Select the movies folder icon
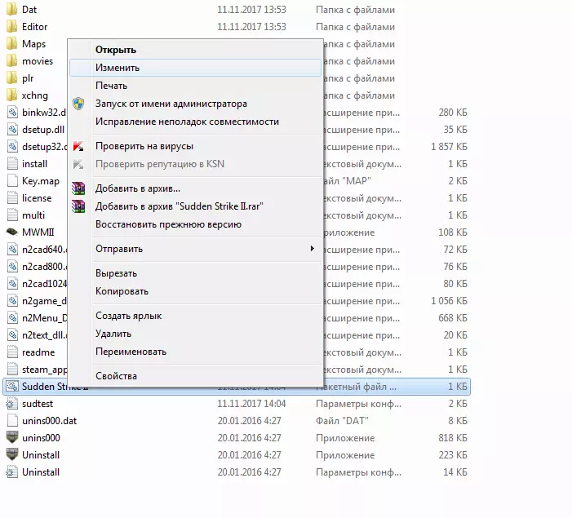The image size is (572, 518). coord(12,61)
